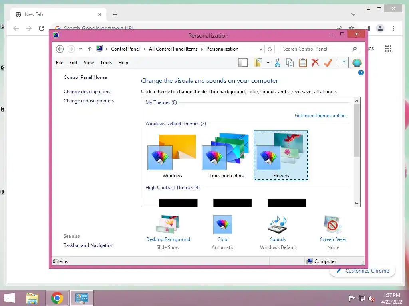Click the layout pane toolbar icon

(x=243, y=63)
